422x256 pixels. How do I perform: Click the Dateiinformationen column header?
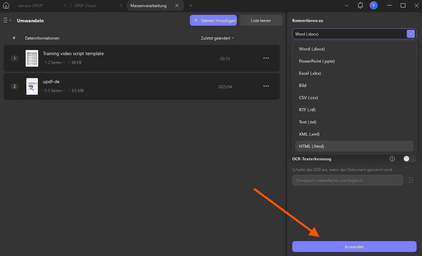pyautogui.click(x=42, y=38)
